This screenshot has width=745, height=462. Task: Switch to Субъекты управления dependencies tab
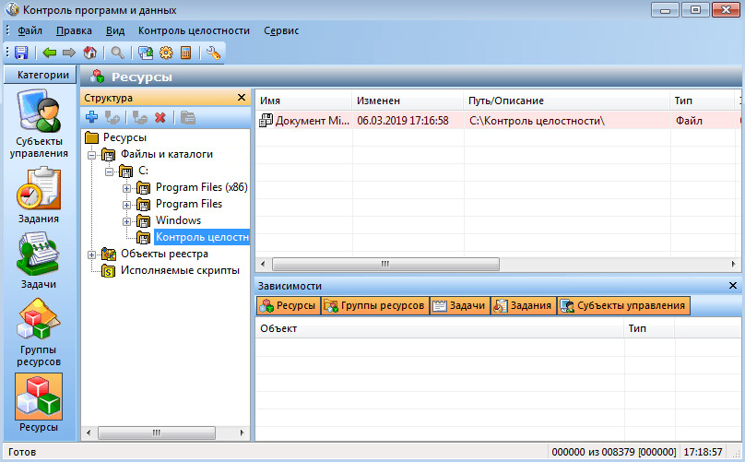(624, 305)
